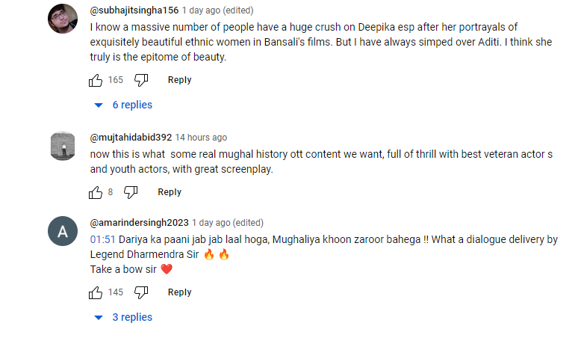Expand the 6 replies thread

[123, 105]
